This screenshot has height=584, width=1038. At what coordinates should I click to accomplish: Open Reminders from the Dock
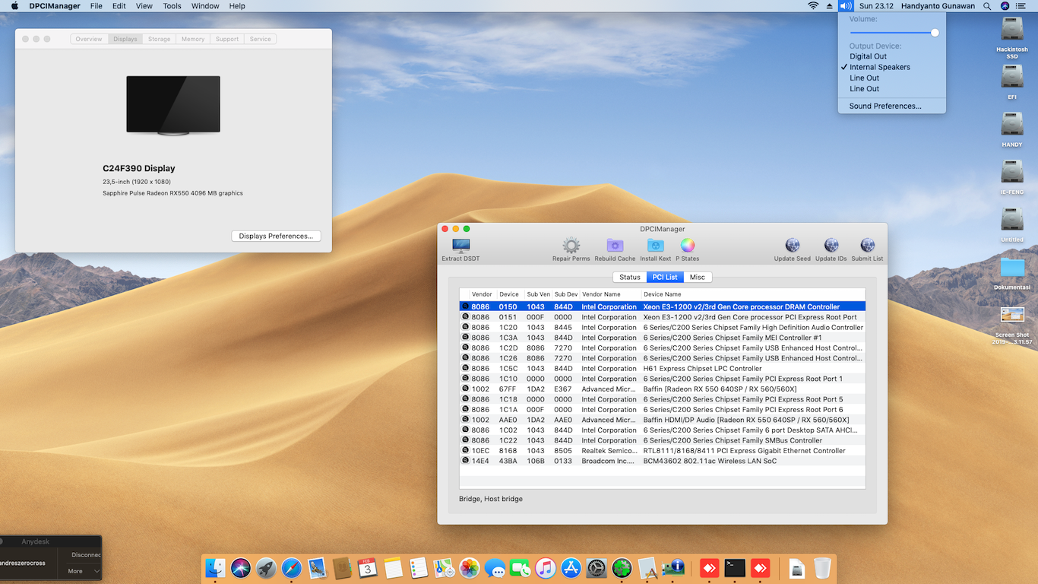tap(419, 567)
